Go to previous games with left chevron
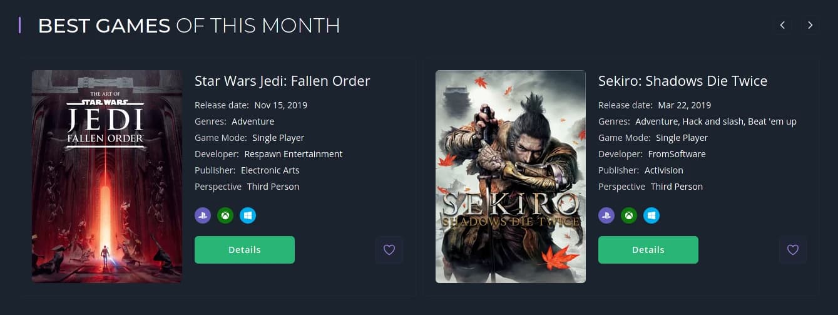Viewport: 838px width, 315px height. click(x=782, y=25)
